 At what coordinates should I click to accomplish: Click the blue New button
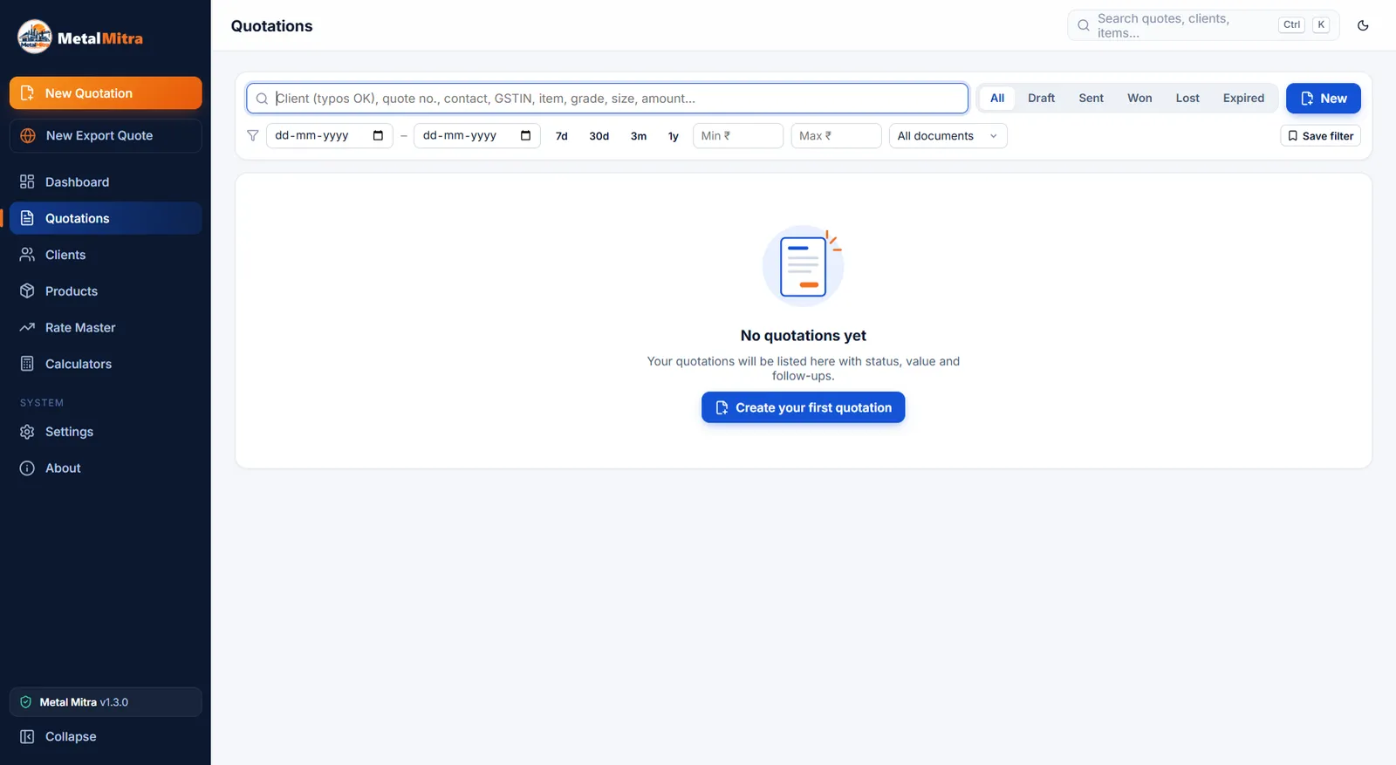tap(1323, 99)
